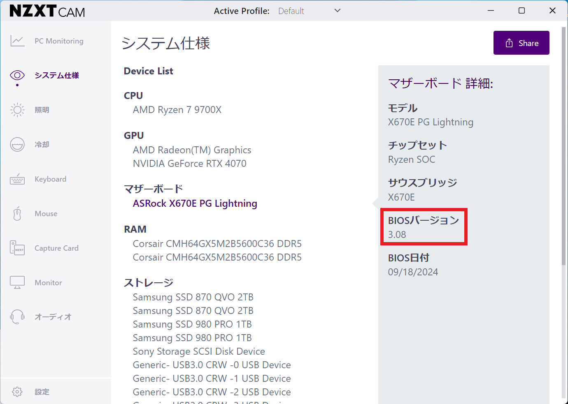
Task: Click the Ryzen SOC chipset value
Action: 412,159
